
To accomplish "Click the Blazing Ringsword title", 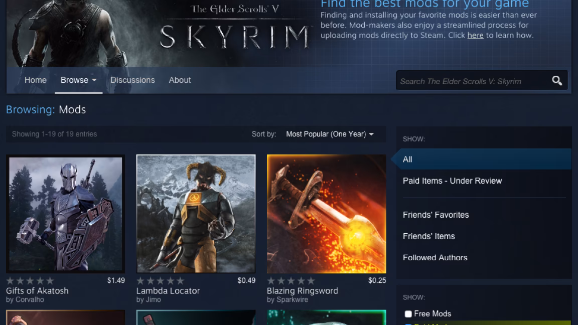I will click(x=302, y=291).
